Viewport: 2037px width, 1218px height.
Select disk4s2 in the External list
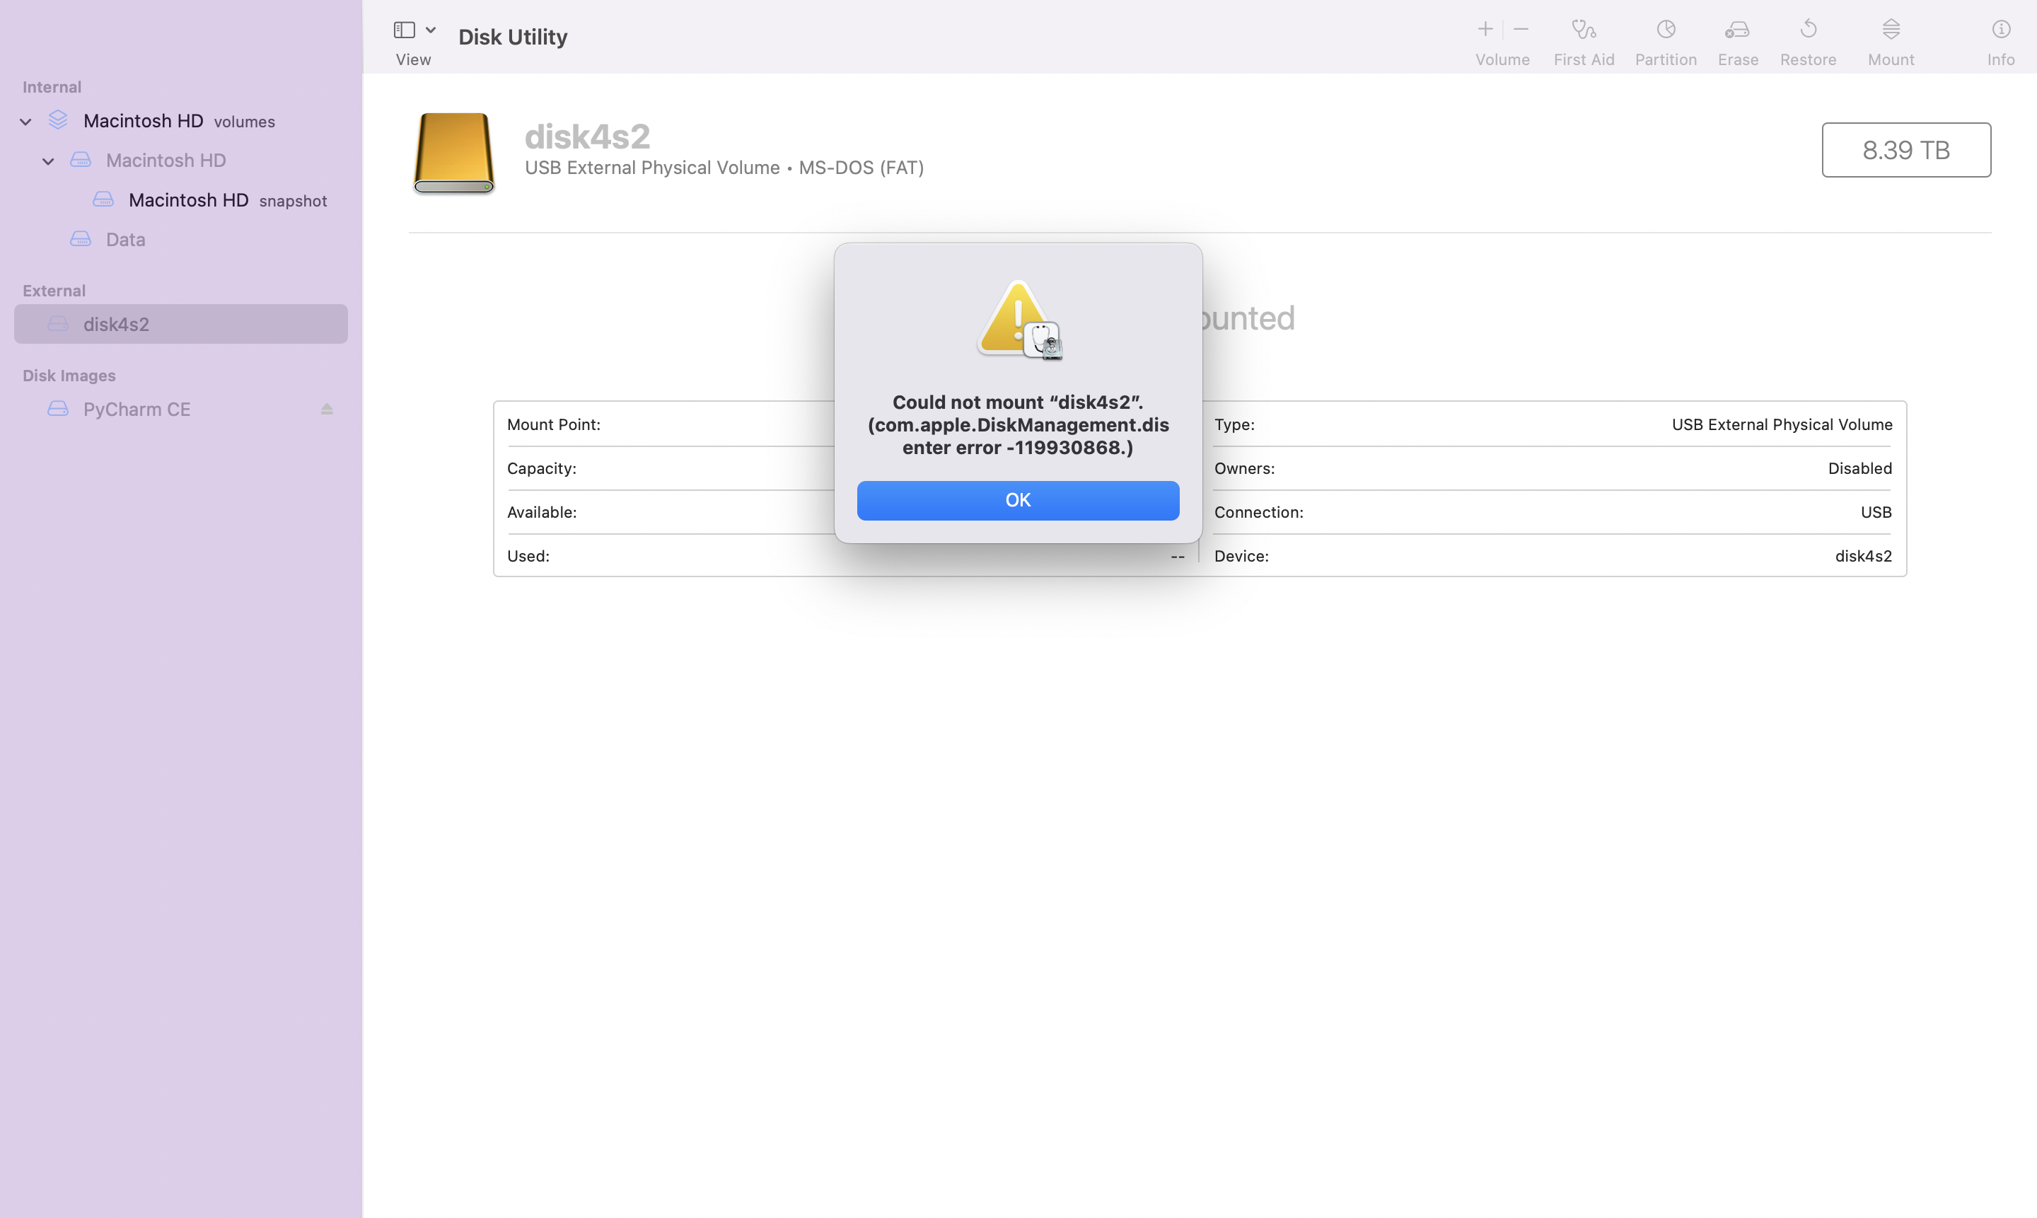(x=116, y=324)
